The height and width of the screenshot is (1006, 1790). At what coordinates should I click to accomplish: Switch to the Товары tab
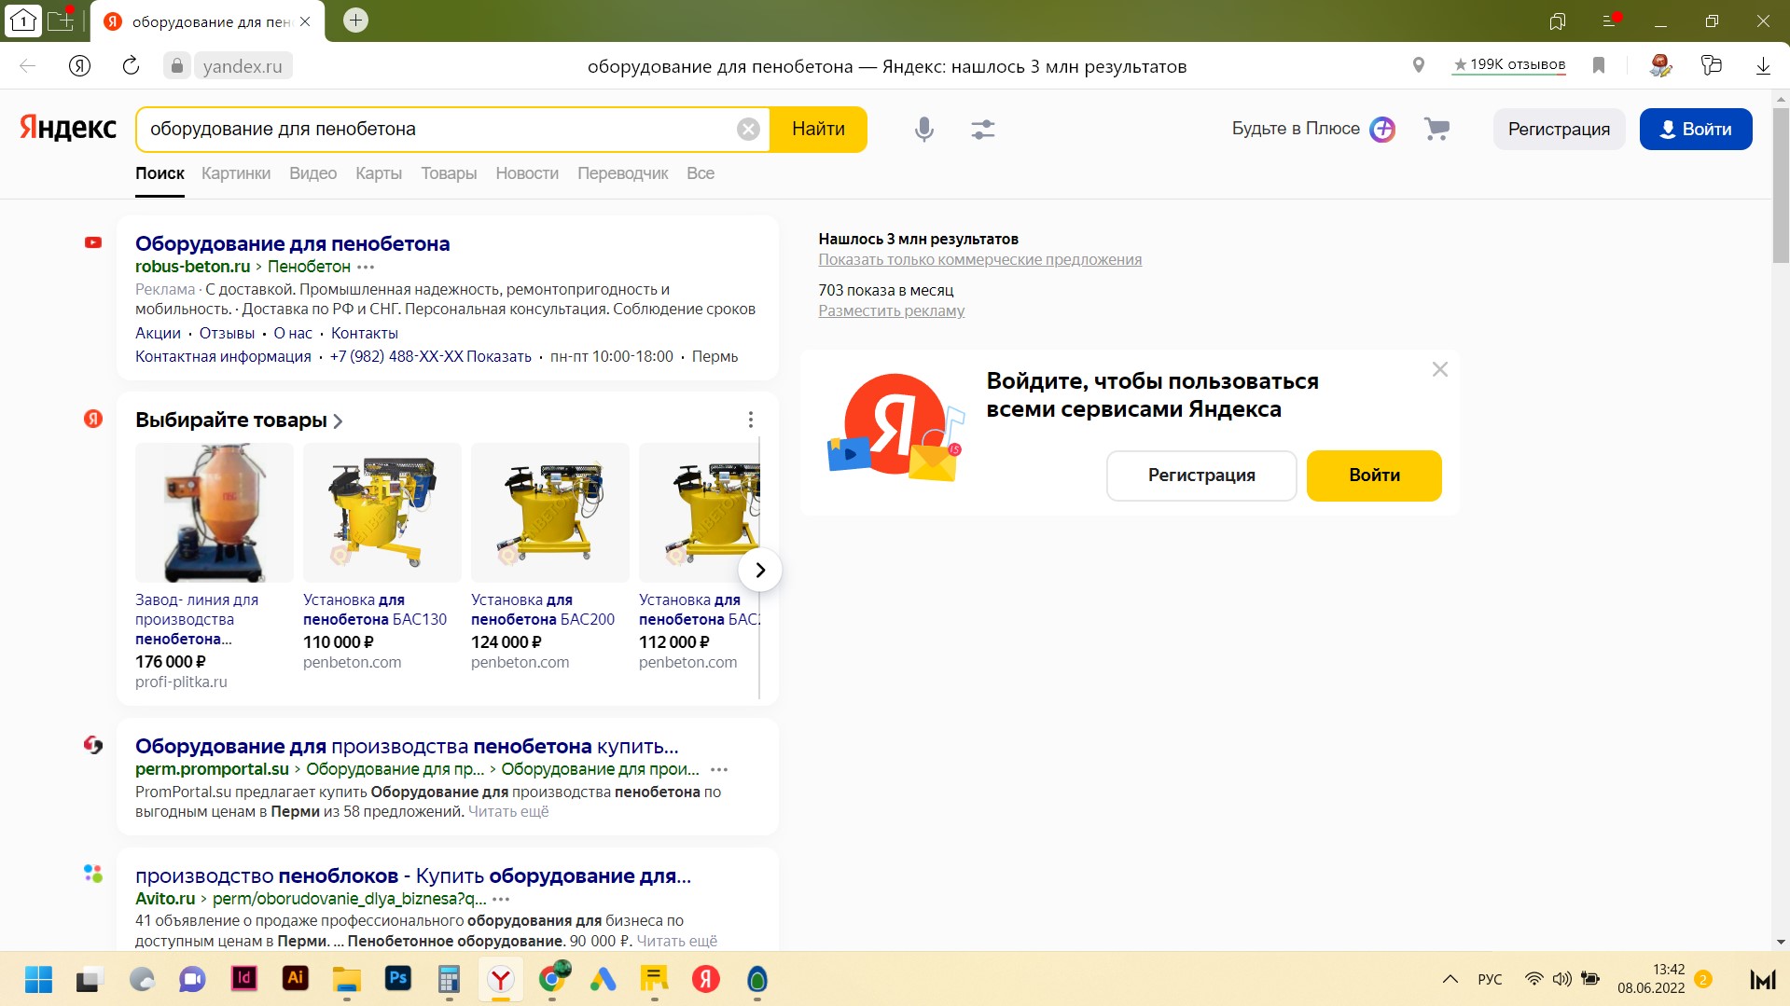tap(448, 173)
